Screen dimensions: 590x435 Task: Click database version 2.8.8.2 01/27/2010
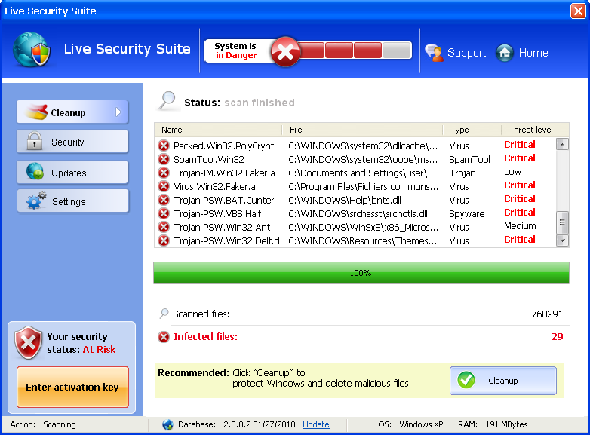tap(260, 424)
